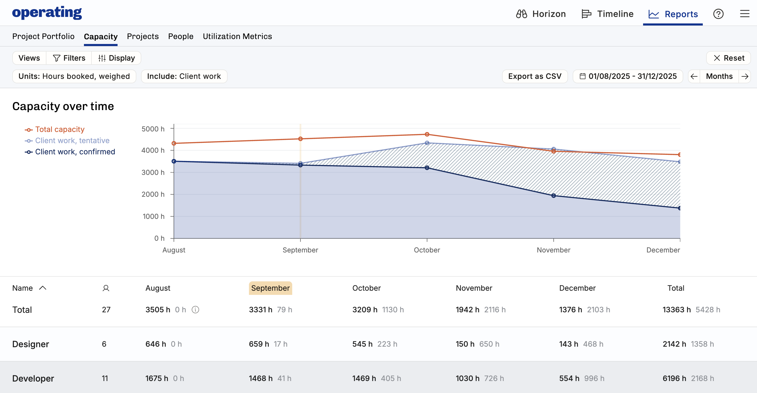Click Developer August 1675 h value
The image size is (757, 393).
pos(157,378)
